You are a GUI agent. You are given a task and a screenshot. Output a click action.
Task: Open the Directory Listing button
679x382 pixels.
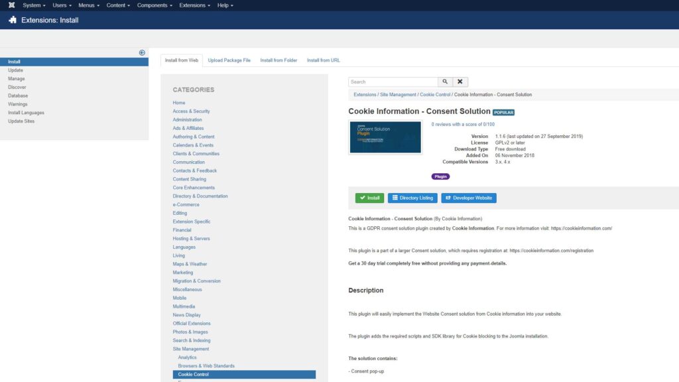pos(412,198)
